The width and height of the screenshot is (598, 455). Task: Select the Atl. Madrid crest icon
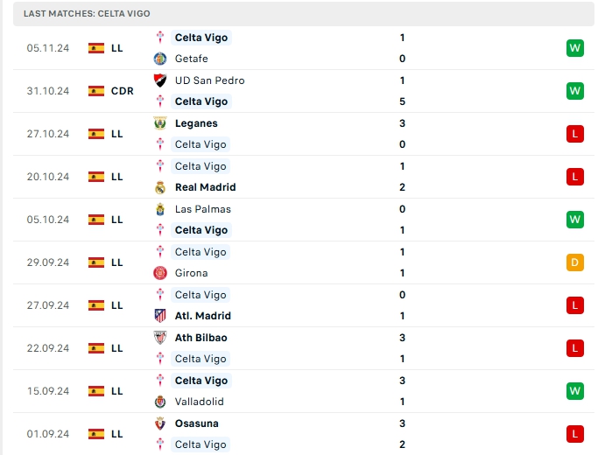tap(159, 316)
